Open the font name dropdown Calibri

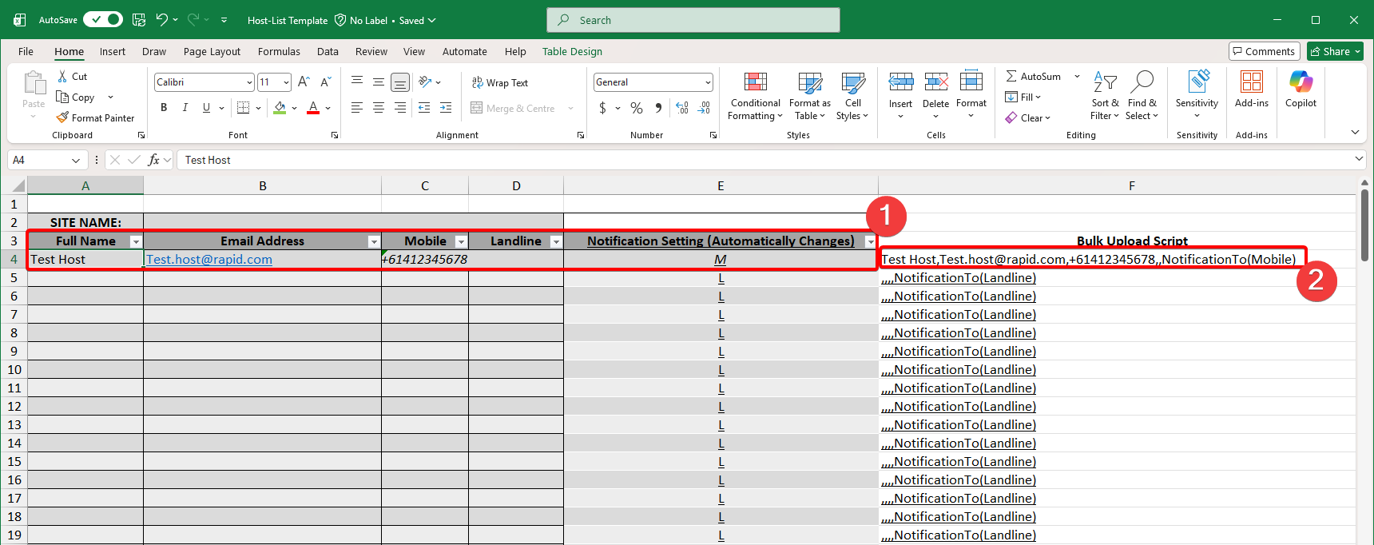[x=249, y=82]
